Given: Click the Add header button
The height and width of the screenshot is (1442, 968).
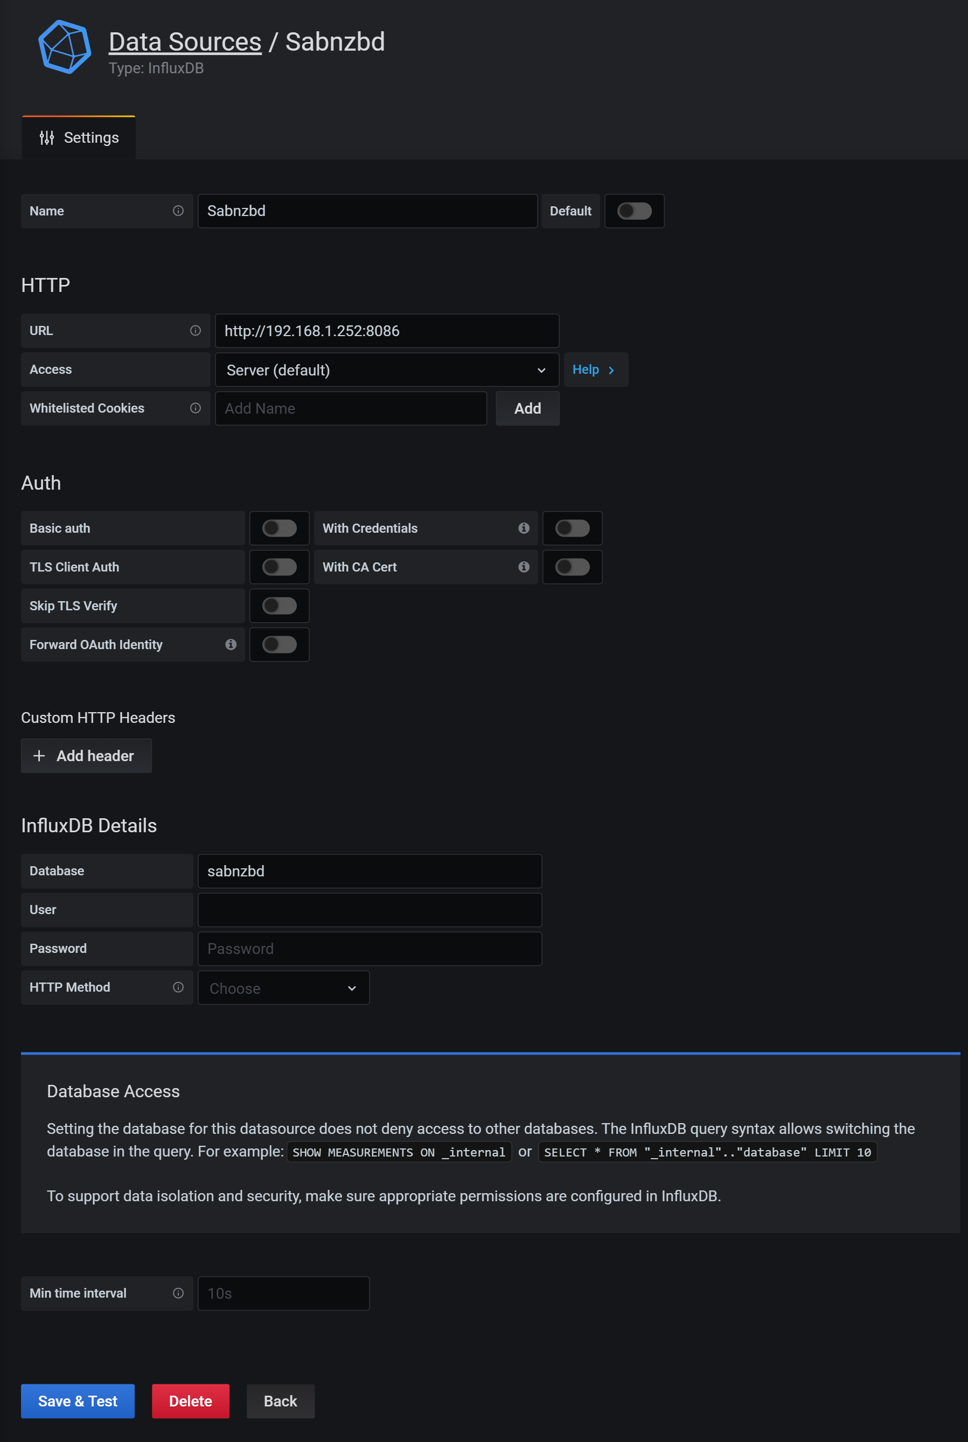Looking at the screenshot, I should coord(86,756).
